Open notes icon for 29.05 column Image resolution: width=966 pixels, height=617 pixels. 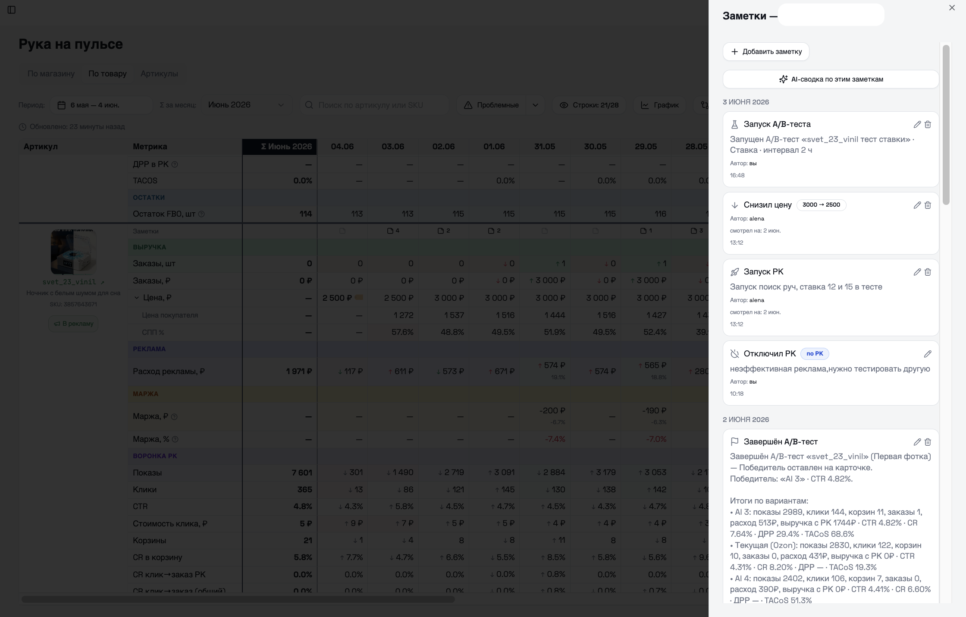tap(646, 231)
